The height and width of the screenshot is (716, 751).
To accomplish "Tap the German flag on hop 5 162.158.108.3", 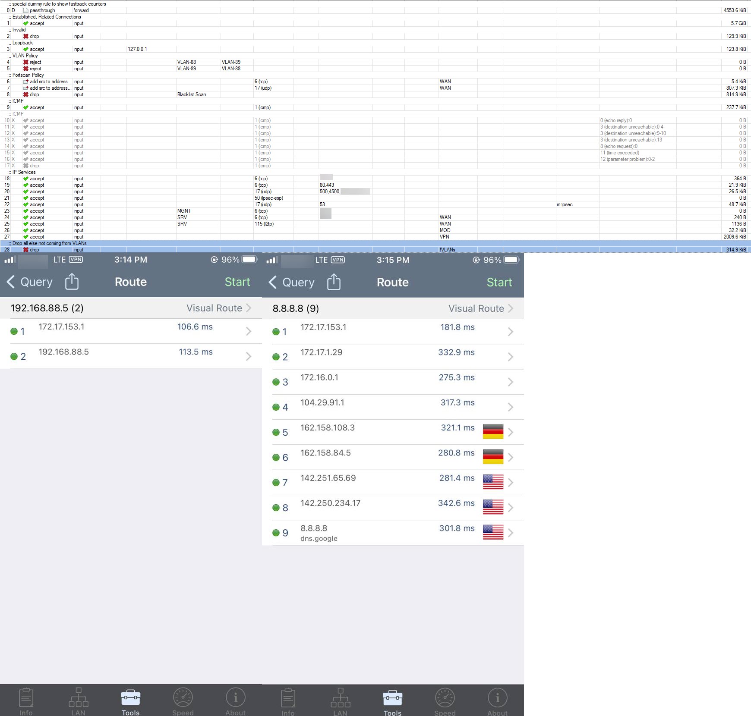I will (493, 432).
